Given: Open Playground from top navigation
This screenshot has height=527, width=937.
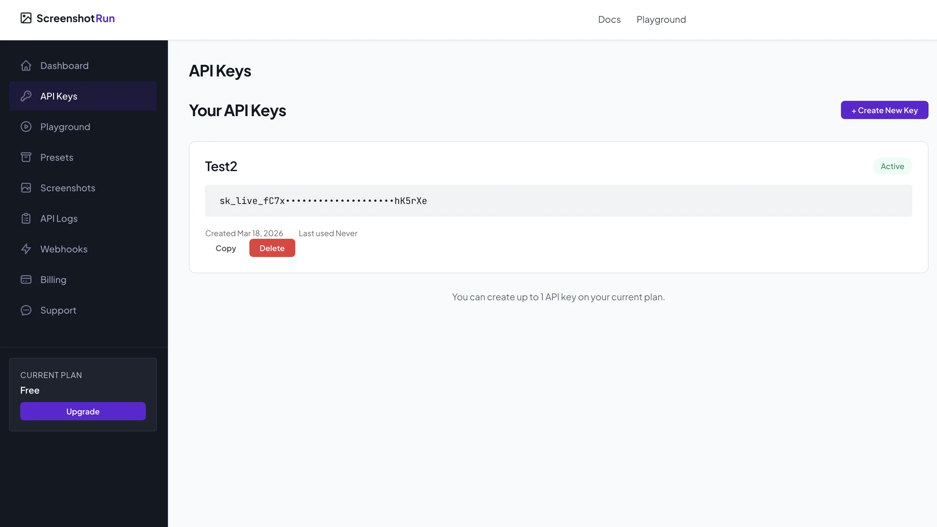Looking at the screenshot, I should coord(661,19).
